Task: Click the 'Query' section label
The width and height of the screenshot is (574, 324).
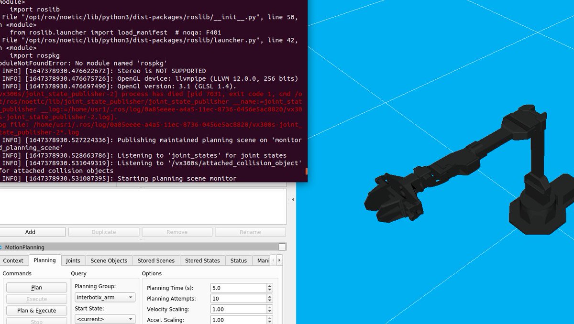Action: click(78, 273)
